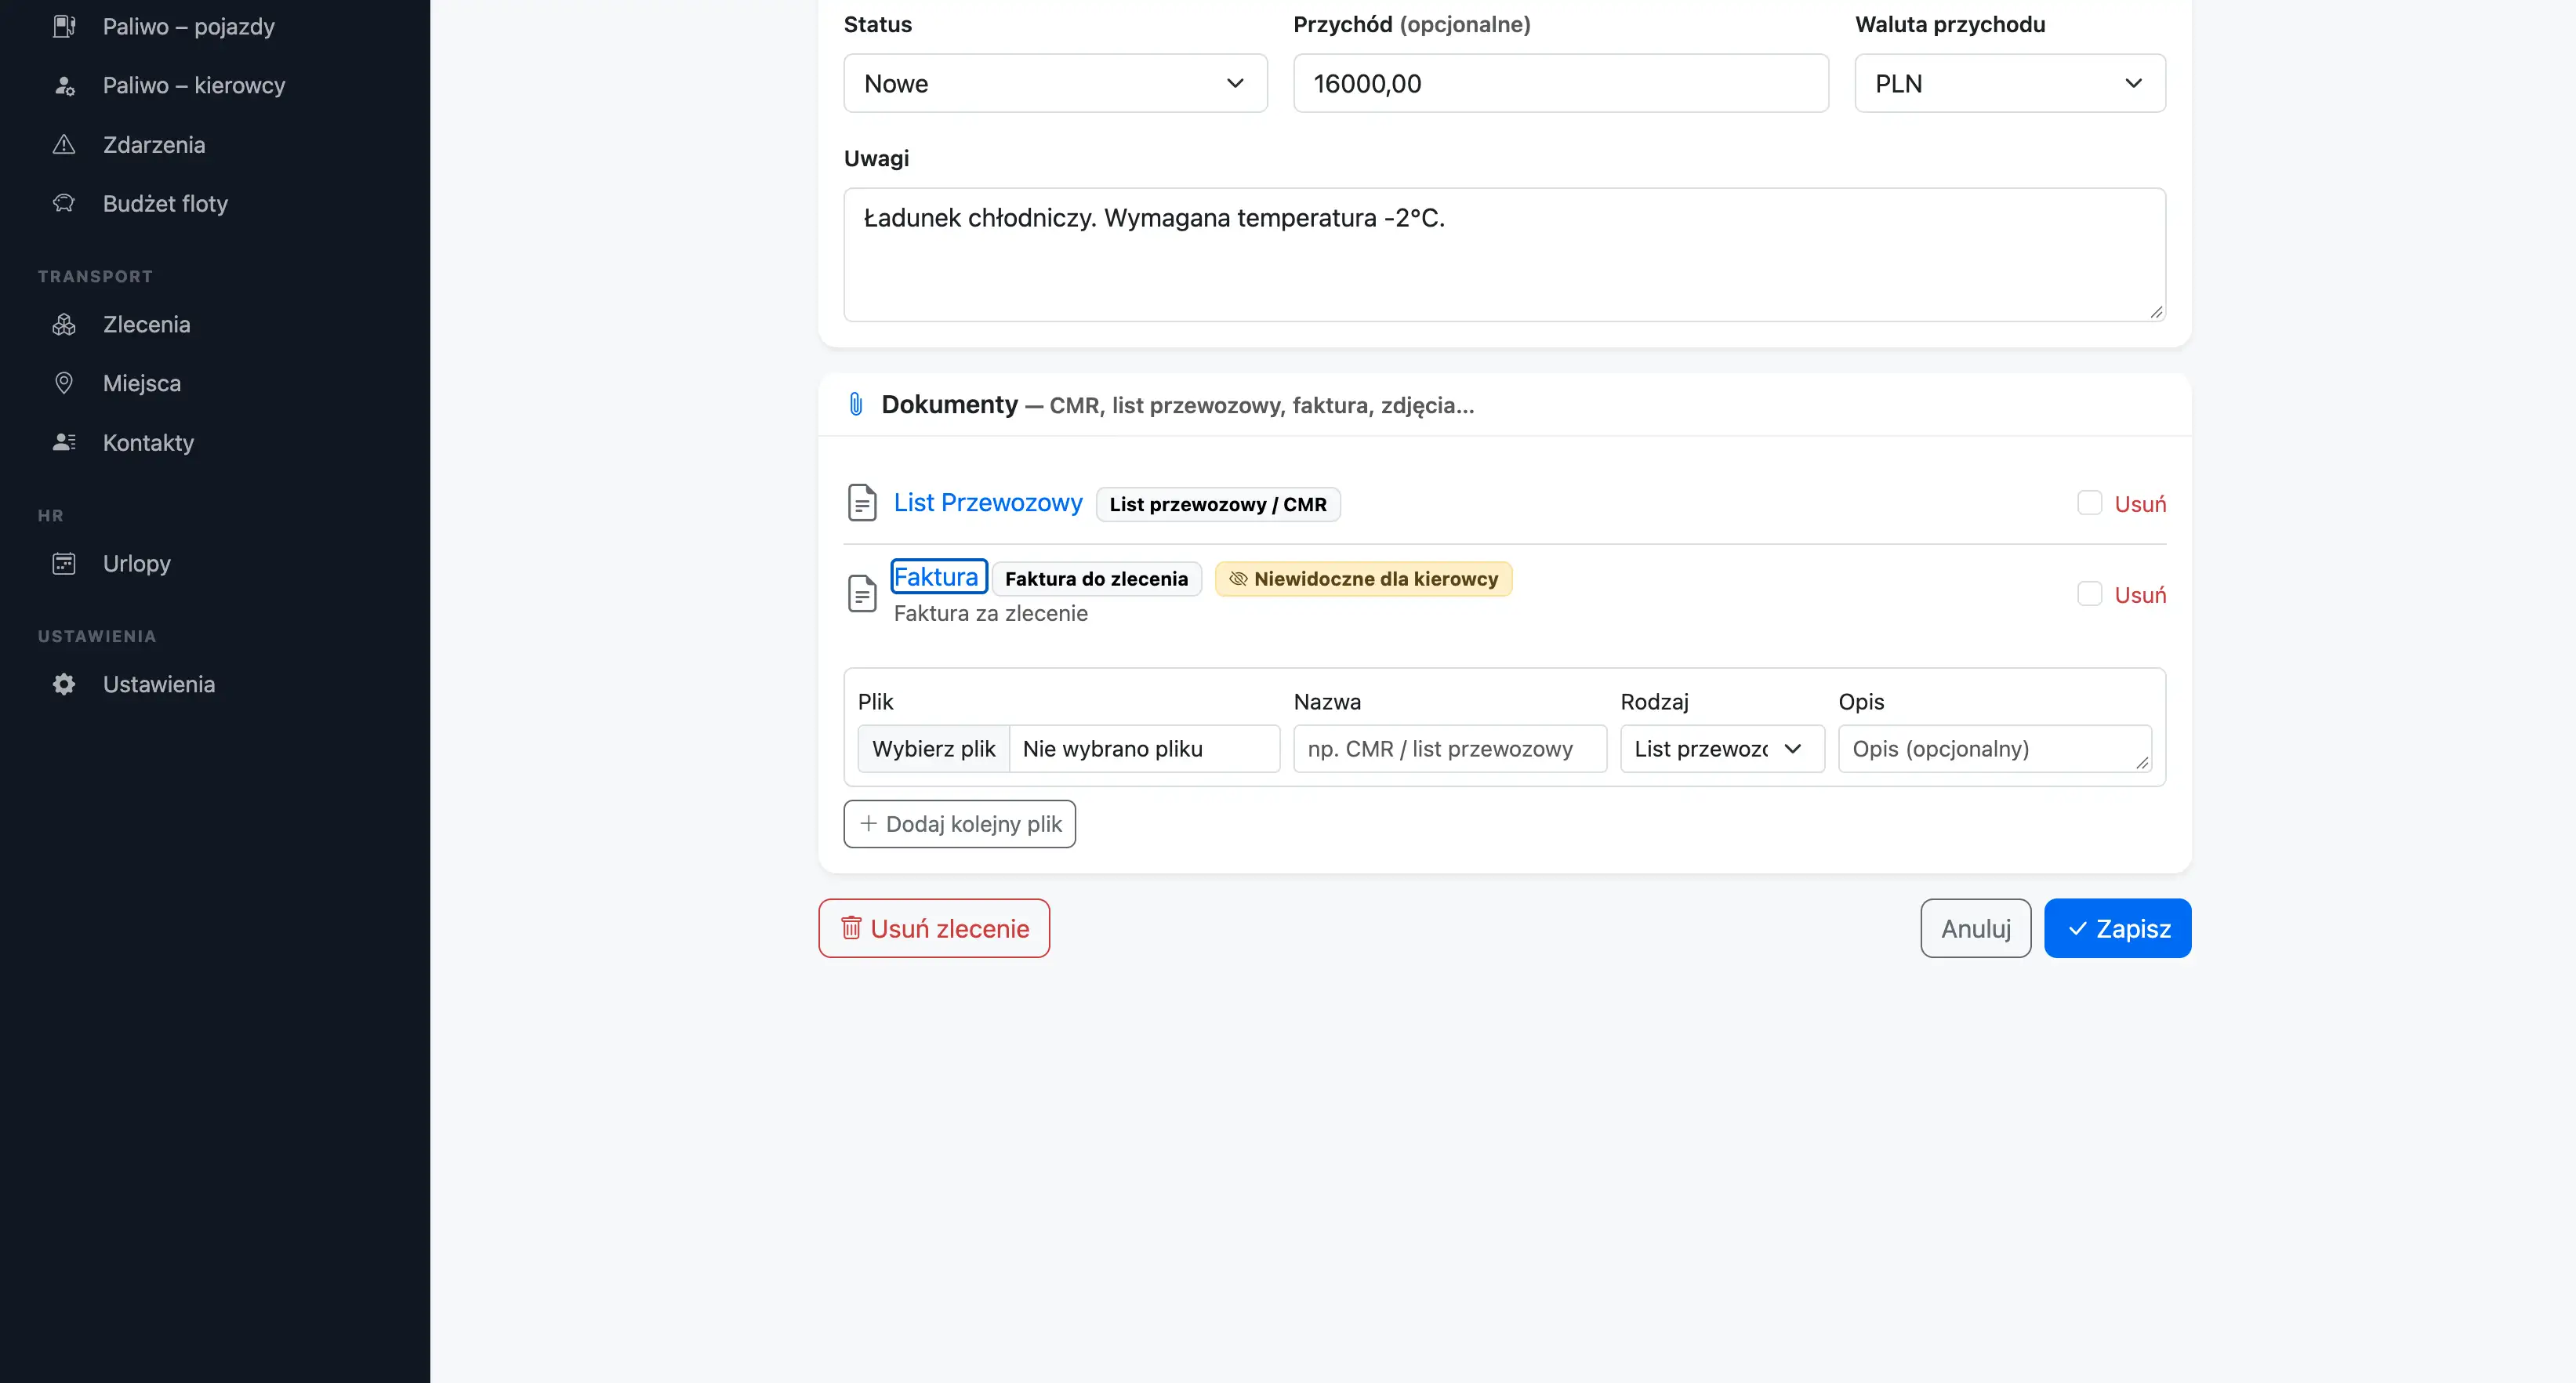The image size is (2576, 1383).
Task: Click the map pin icon beside Miejsca
Action: [64, 384]
